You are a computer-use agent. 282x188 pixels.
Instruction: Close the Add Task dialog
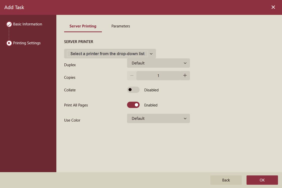click(273, 7)
